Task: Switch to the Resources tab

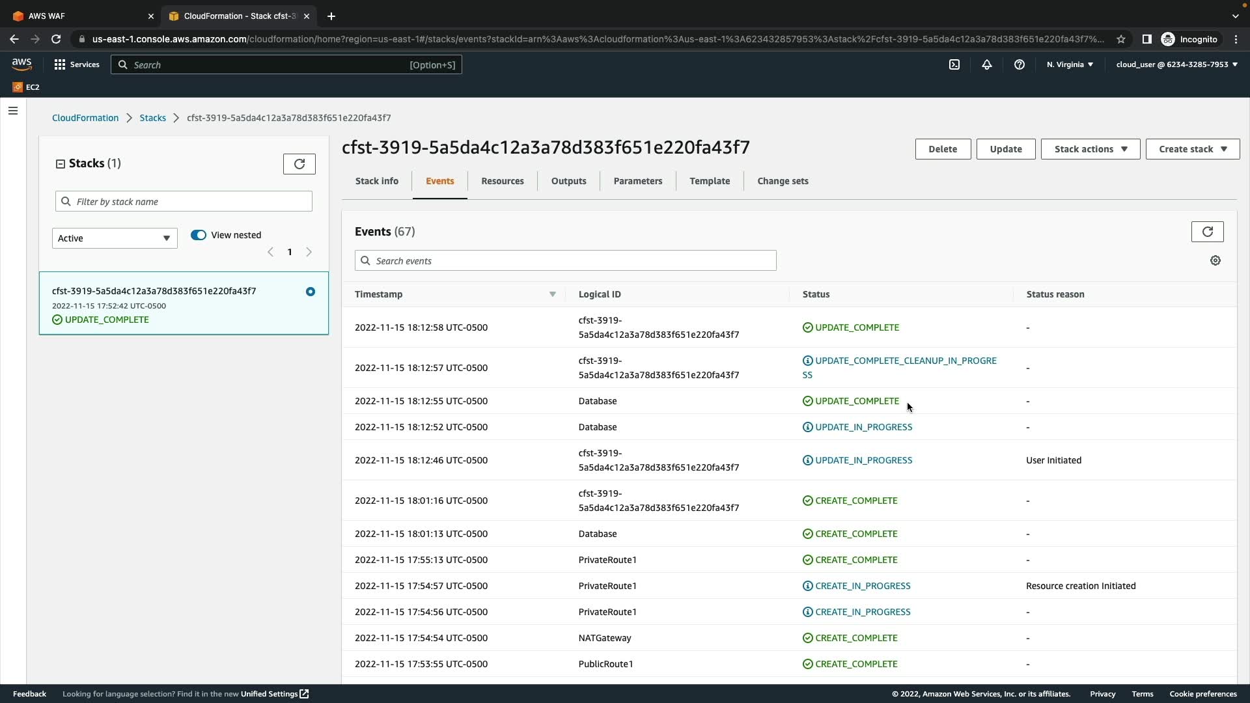Action: pos(502,181)
